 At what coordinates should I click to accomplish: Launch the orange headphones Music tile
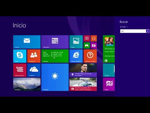94,38
